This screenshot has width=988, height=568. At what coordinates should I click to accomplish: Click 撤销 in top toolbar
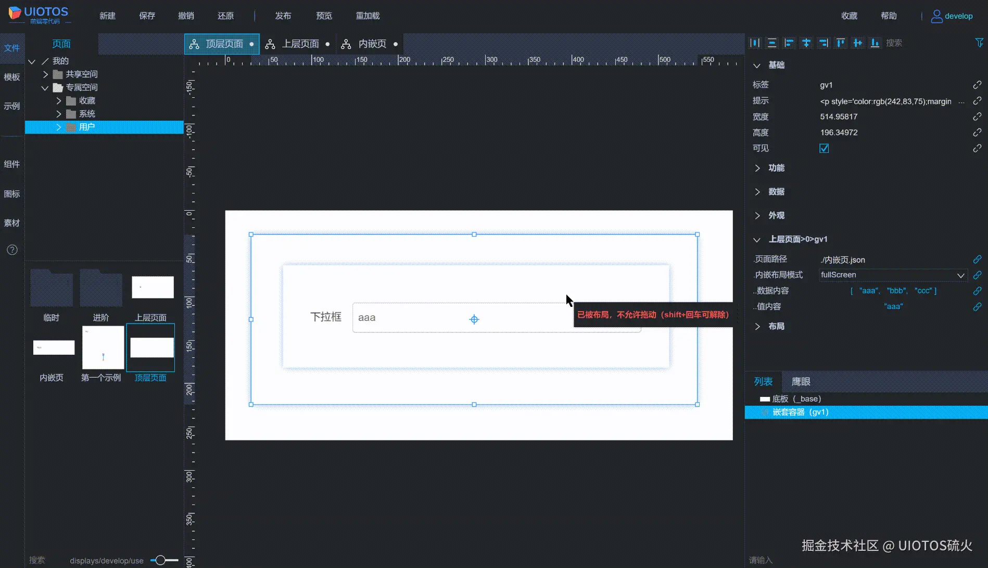(x=186, y=16)
